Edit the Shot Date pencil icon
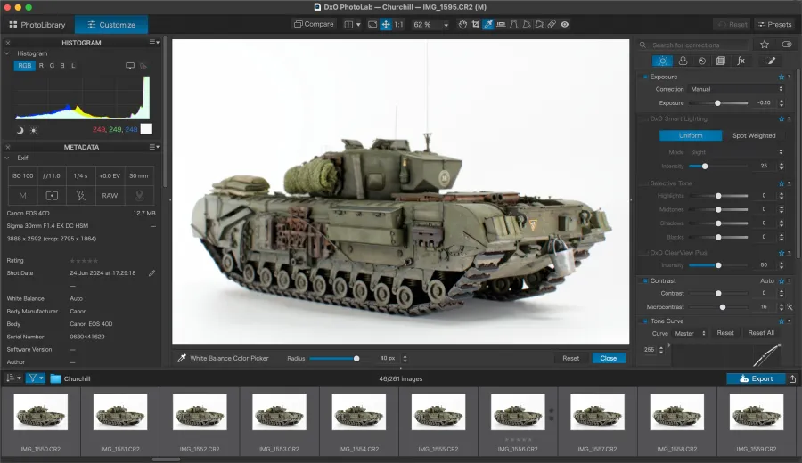Screen dimensions: 802x463 151,272
